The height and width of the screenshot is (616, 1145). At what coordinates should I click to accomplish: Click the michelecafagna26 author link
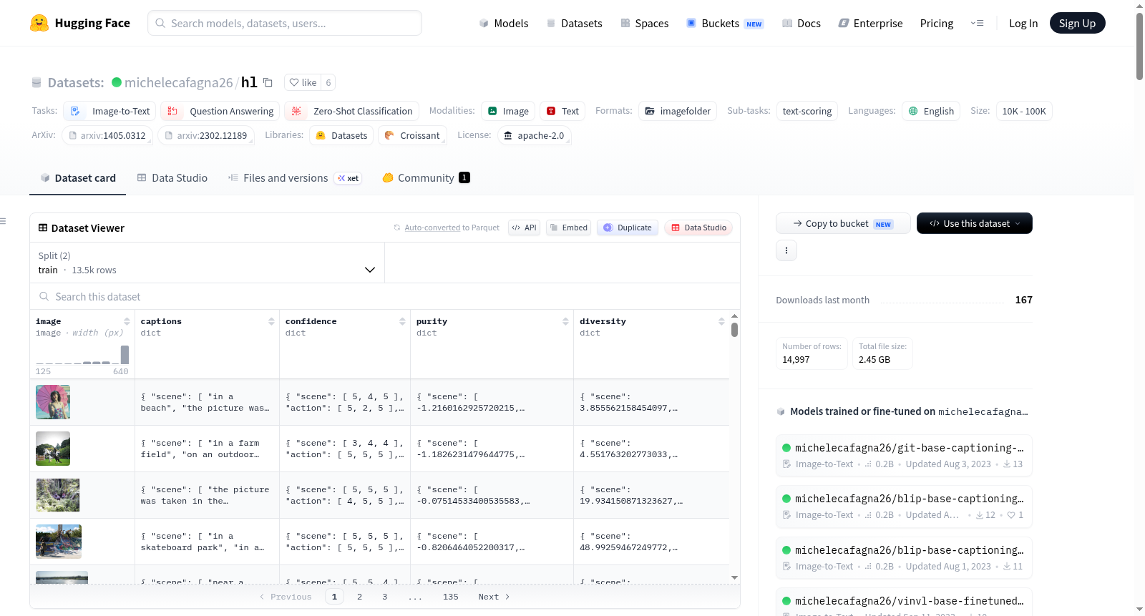tap(179, 82)
